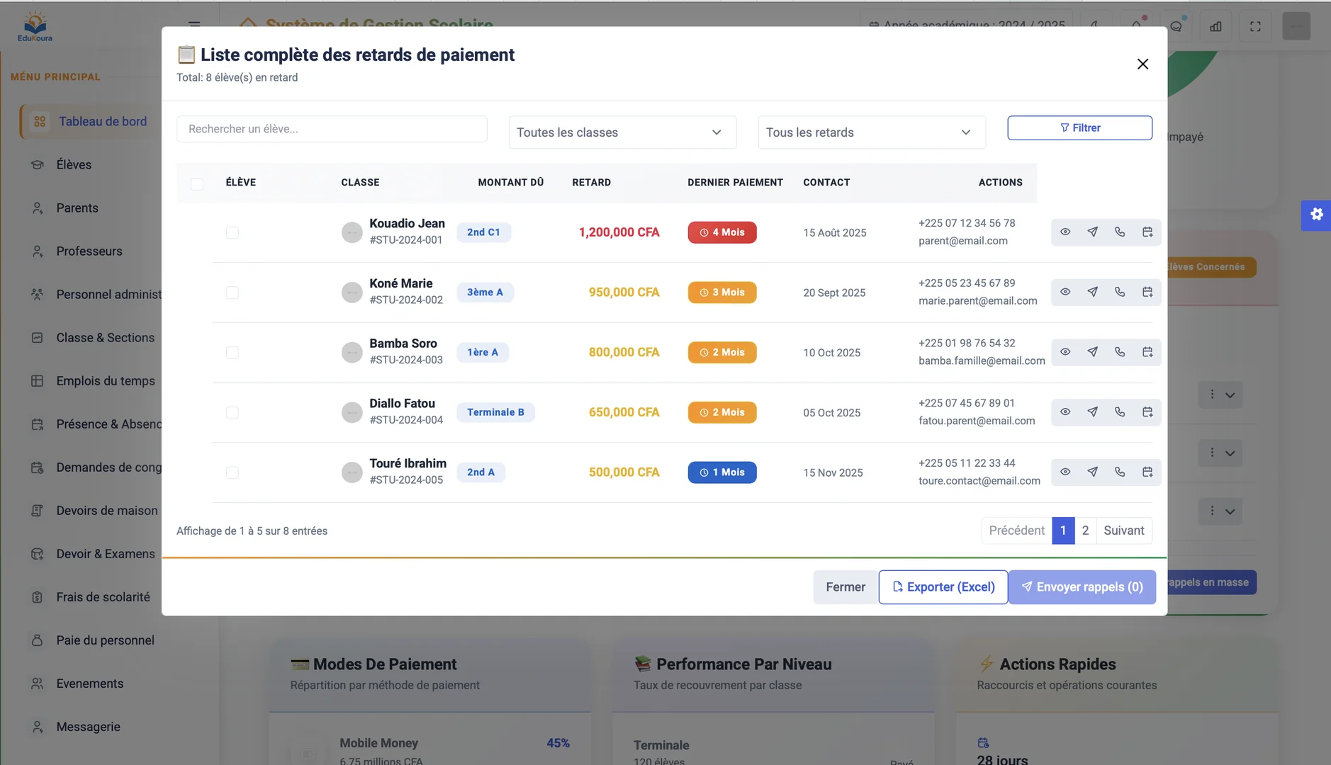The height and width of the screenshot is (765, 1331).
Task: Open the statistics chart icon in top bar
Action: coord(1216,26)
